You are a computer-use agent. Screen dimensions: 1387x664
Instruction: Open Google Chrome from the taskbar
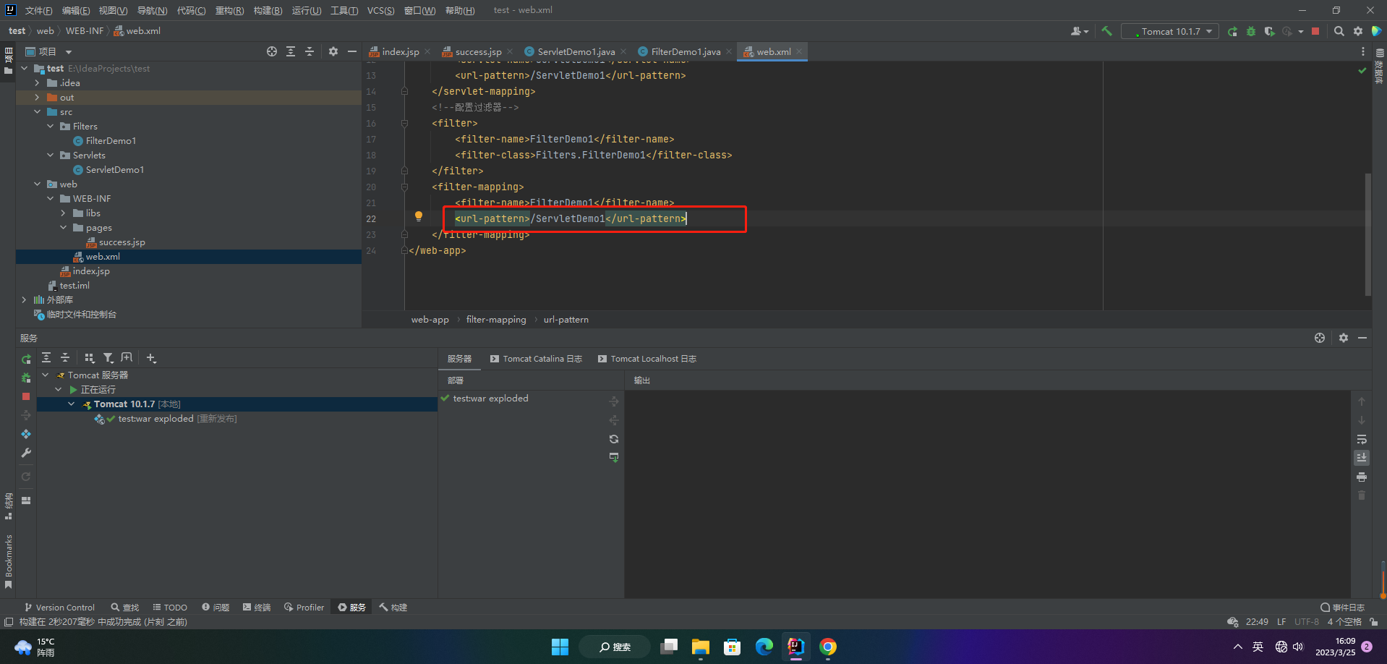pyautogui.click(x=828, y=647)
